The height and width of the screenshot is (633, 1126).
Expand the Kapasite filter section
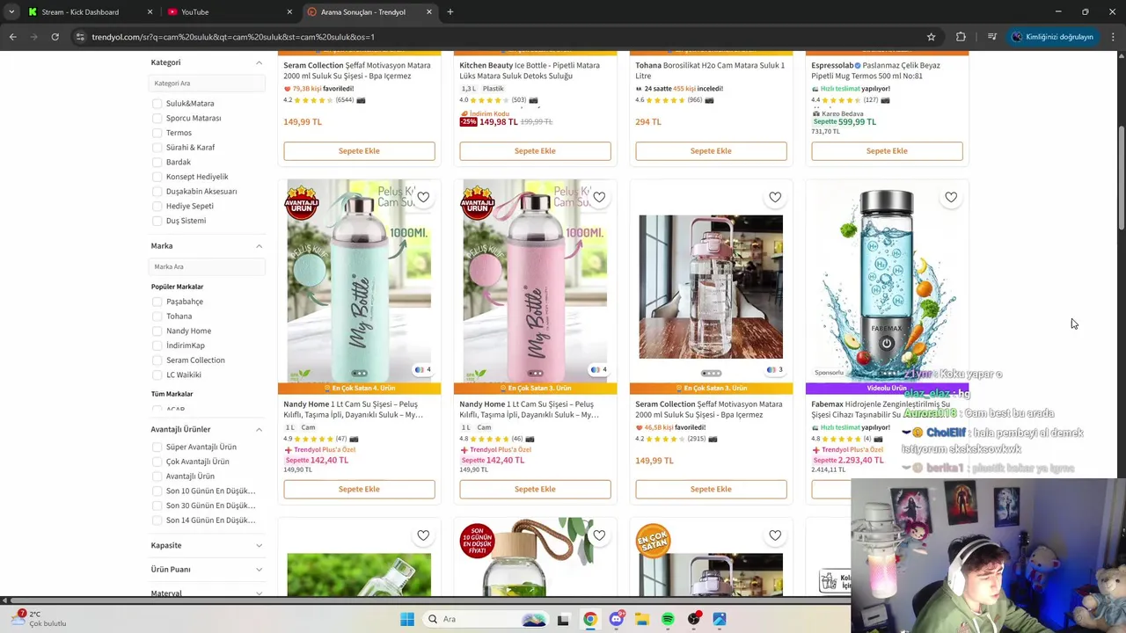tap(259, 545)
